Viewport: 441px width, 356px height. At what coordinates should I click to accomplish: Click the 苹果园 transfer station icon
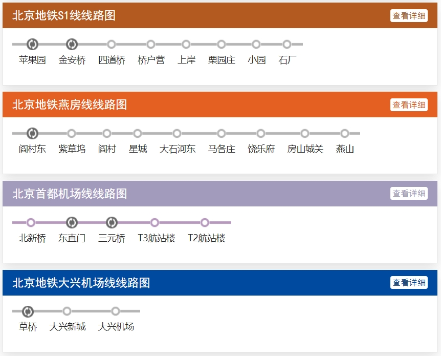32,45
